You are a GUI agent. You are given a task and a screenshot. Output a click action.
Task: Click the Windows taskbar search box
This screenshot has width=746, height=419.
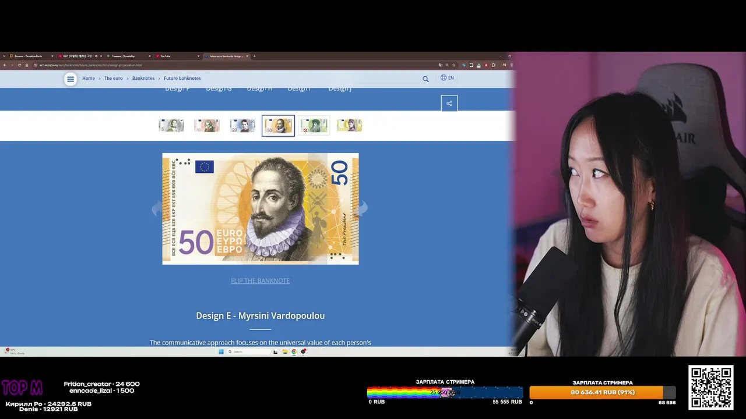pyautogui.click(x=248, y=351)
